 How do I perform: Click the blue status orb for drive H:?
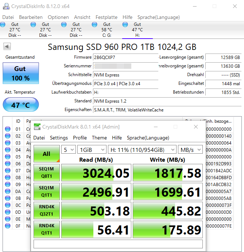[x=125, y=24]
